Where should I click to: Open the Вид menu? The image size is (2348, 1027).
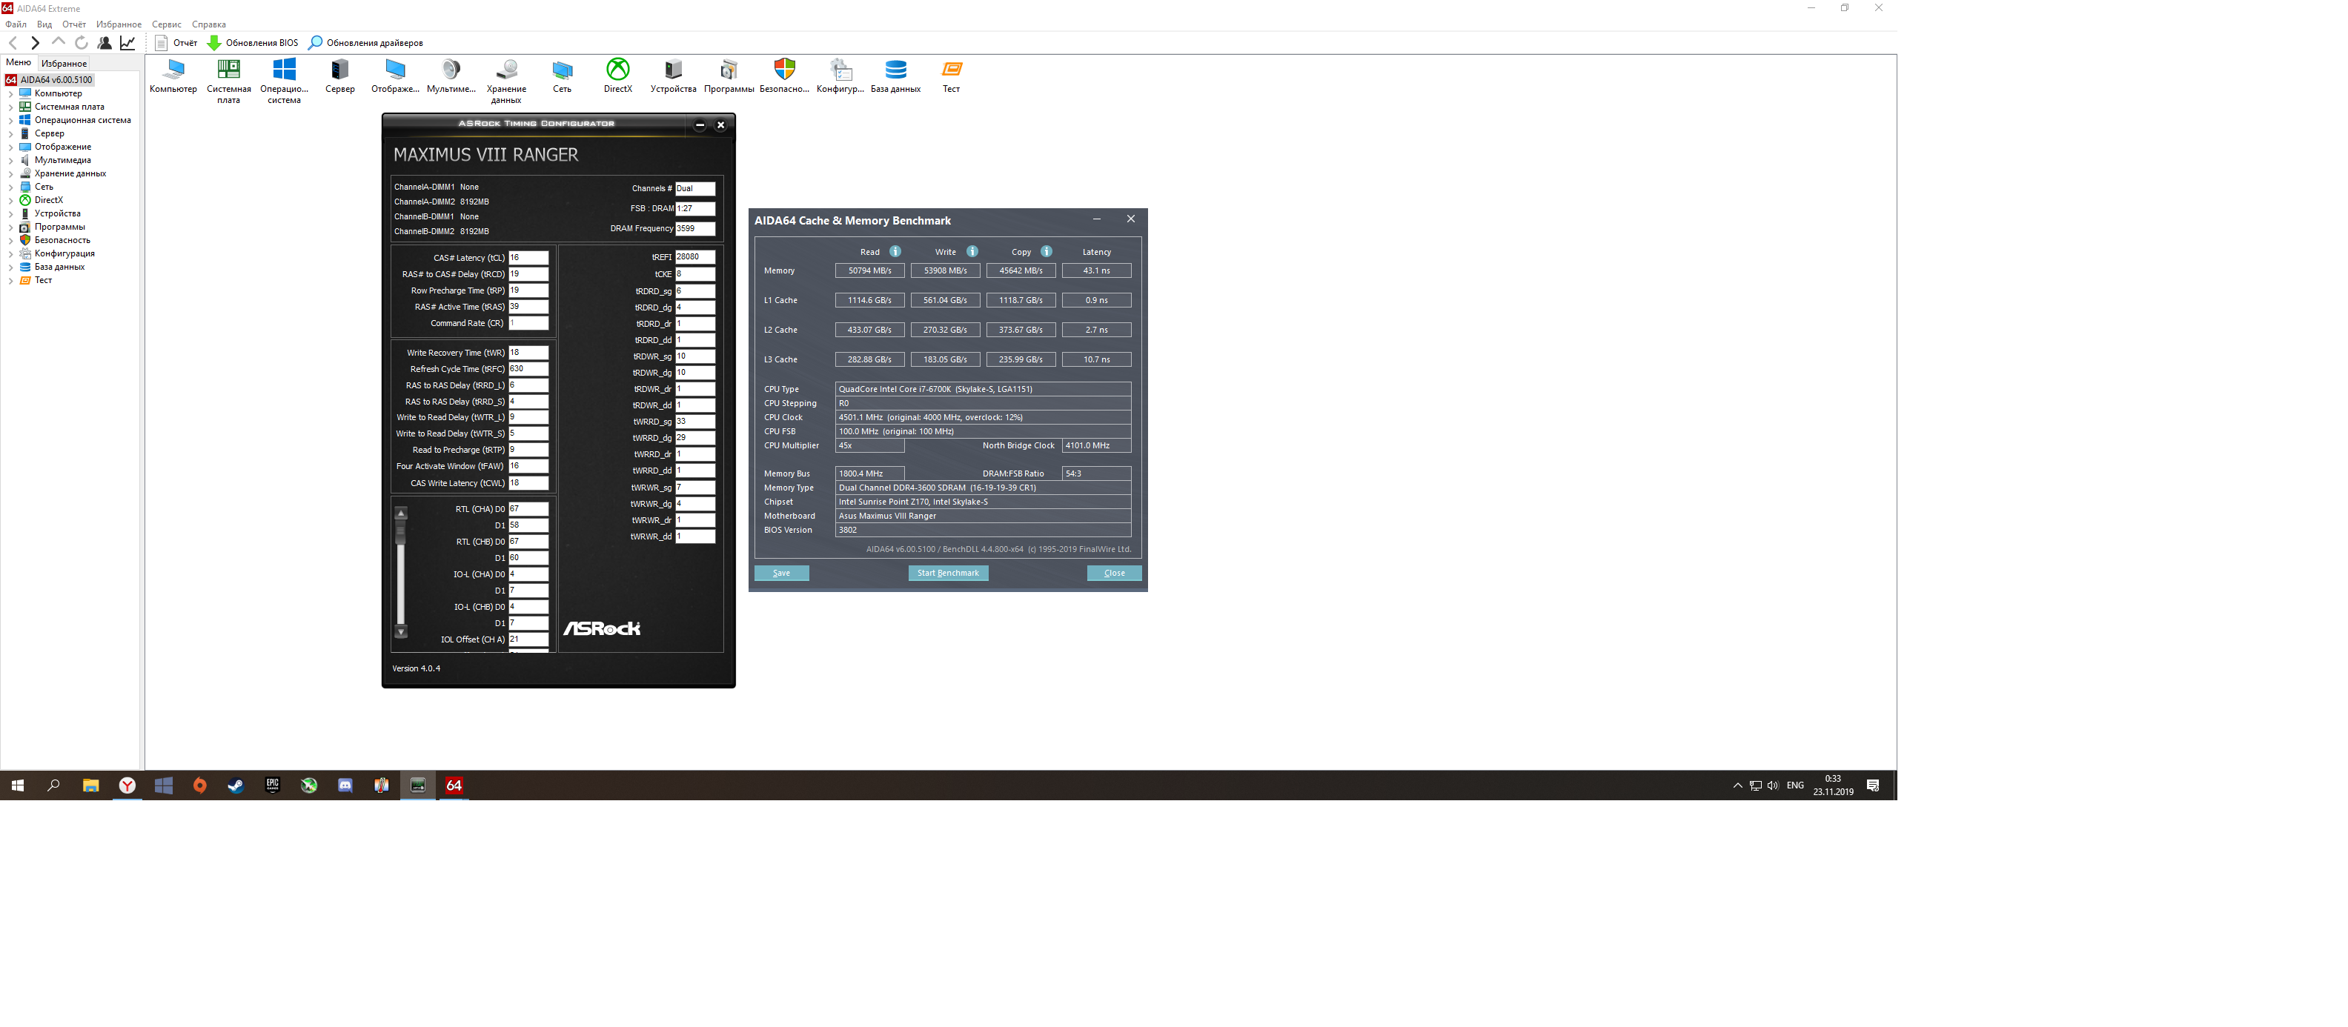pyautogui.click(x=44, y=24)
